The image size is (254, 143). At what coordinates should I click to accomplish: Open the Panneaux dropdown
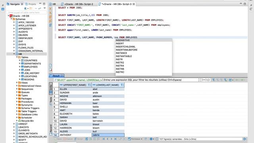pyautogui.click(x=135, y=139)
